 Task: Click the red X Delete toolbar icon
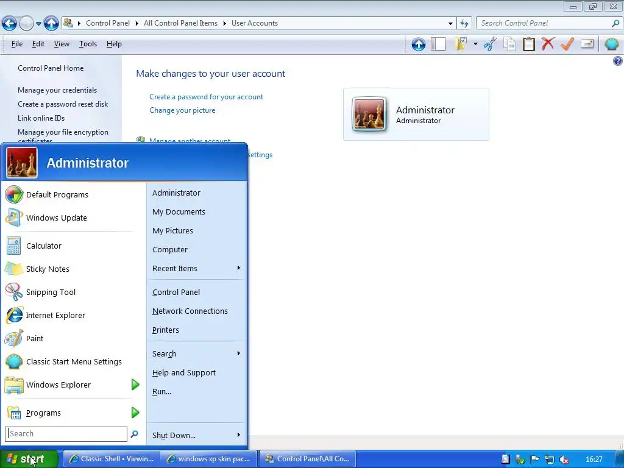[548, 43]
